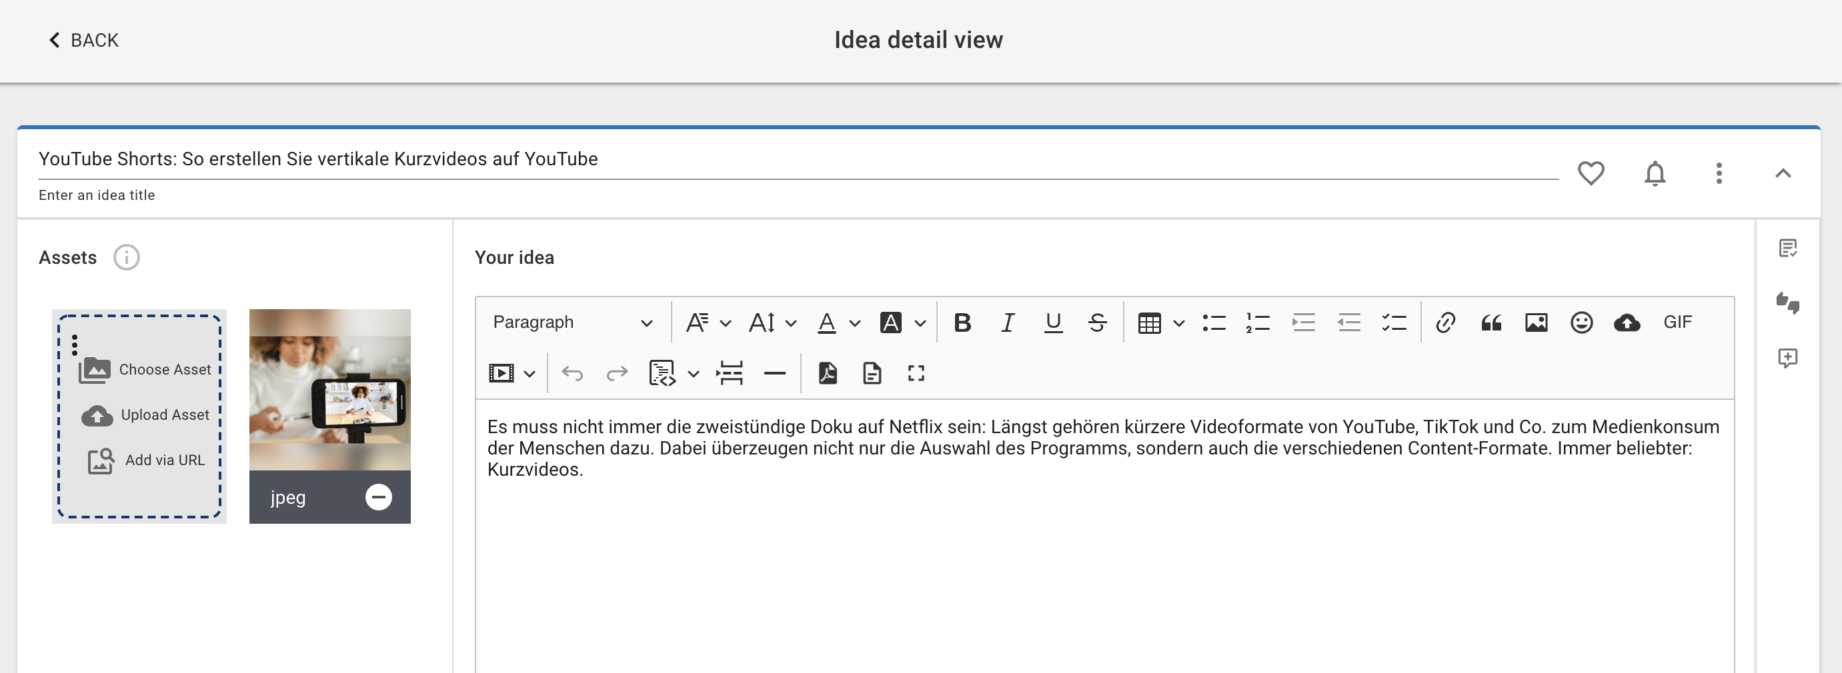This screenshot has height=673, width=1842.
Task: Open the thumbs feedback sidebar icon
Action: (x=1788, y=303)
